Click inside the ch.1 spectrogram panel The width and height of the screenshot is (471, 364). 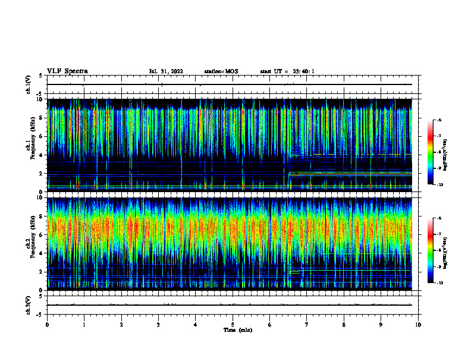tap(230, 145)
